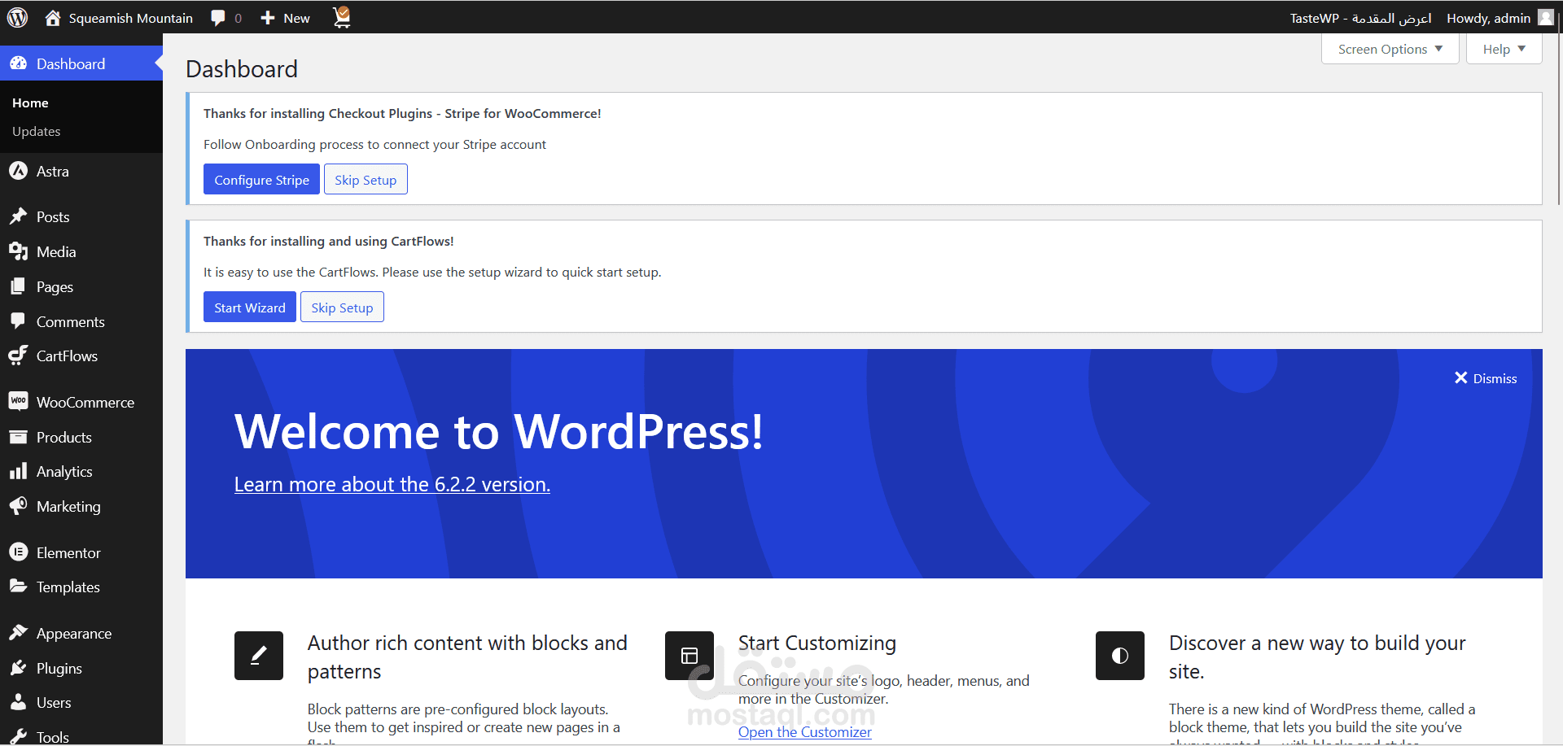Skip Setup for CartFlows notice
1563x746 pixels.
pos(342,308)
